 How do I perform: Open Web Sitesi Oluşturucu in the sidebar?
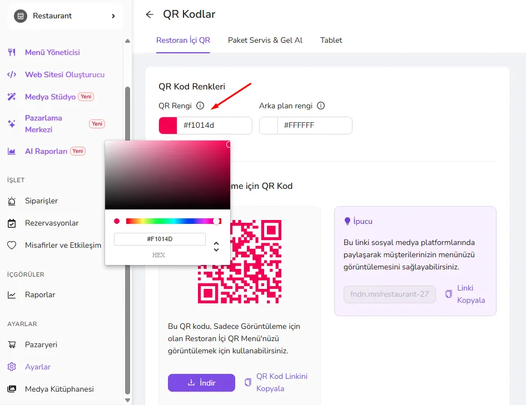[x=64, y=74]
